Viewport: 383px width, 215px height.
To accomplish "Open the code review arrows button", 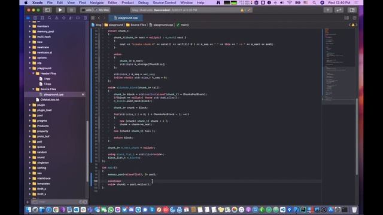I will (x=339, y=10).
